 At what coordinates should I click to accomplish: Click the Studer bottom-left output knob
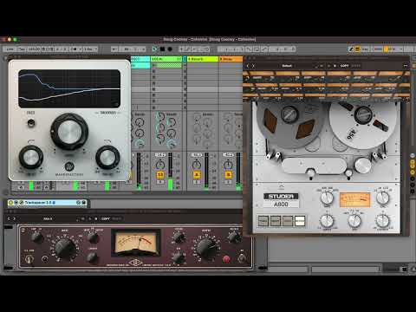click(327, 221)
